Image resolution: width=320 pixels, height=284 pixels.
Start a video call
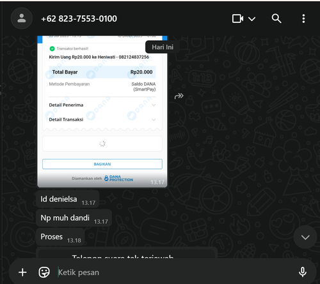coord(237,19)
